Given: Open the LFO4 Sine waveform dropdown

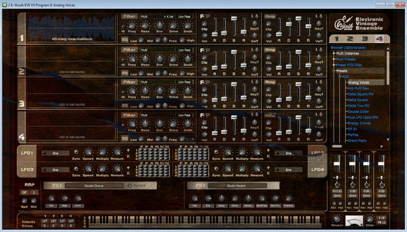Looking at the screenshot, I should [x=288, y=170].
